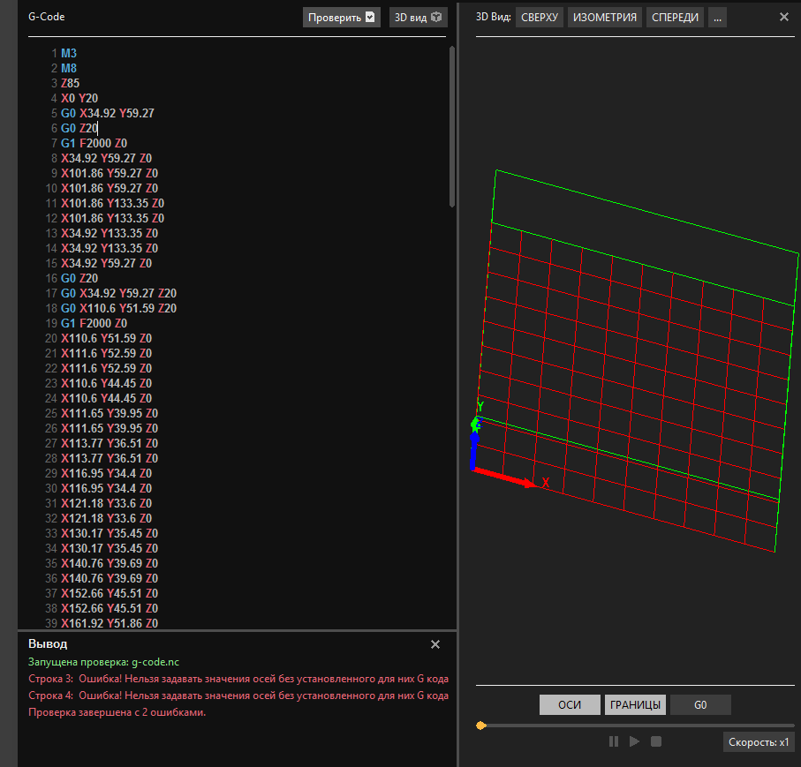The image size is (801, 767).
Task: Click line 7 G1 F2000 Z0
Action: [x=94, y=144]
